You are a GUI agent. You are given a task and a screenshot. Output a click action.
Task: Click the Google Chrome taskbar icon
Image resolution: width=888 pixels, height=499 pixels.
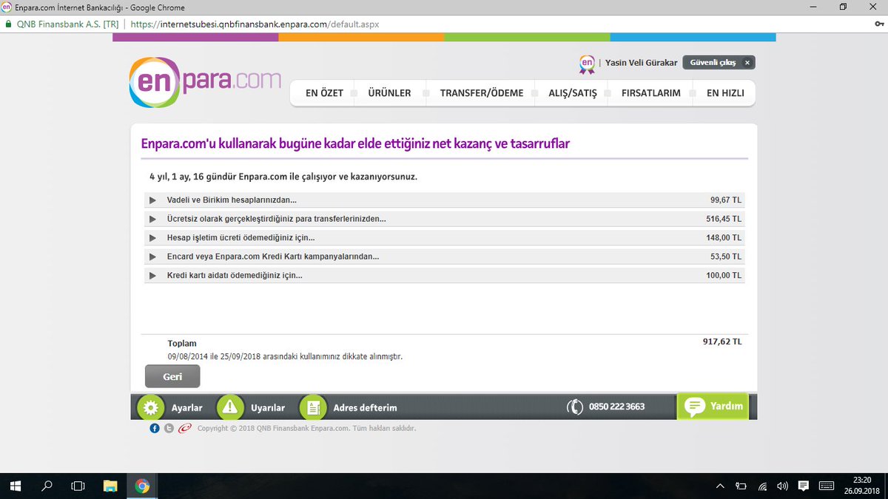pos(142,486)
